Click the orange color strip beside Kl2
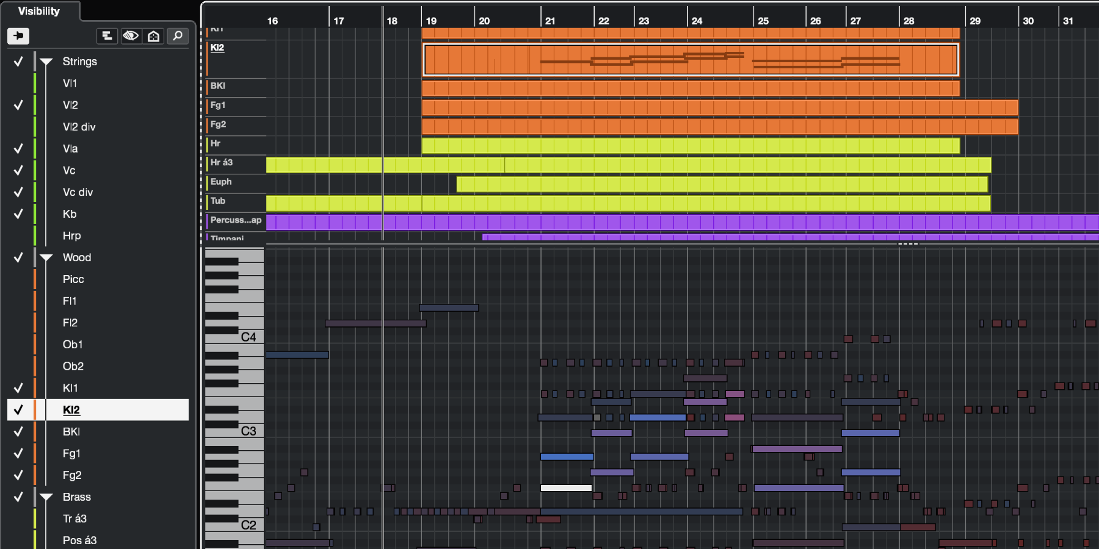Viewport: 1099px width, 549px height. (x=35, y=410)
